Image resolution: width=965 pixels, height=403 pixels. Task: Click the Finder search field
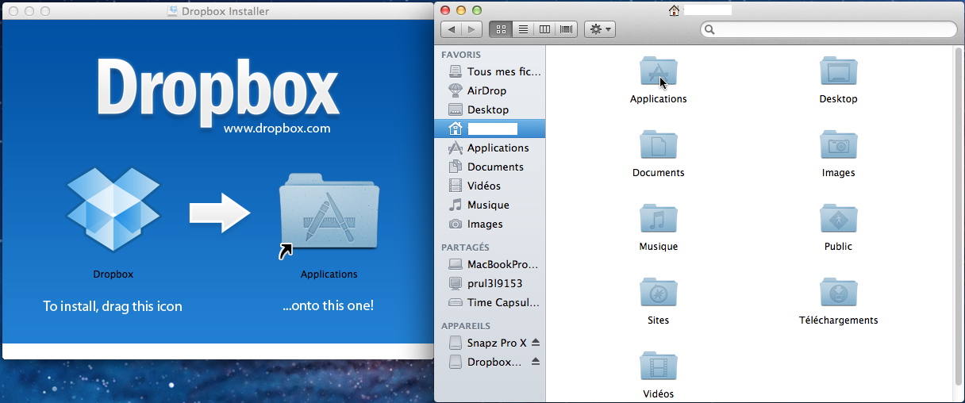[829, 29]
